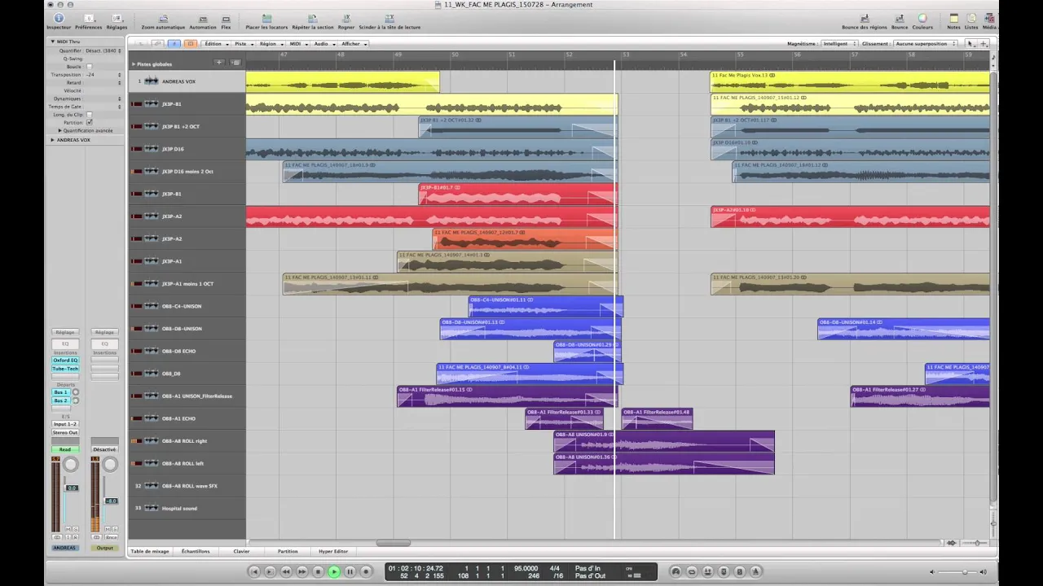Click the Forward button in transport
1043x586 pixels.
point(302,572)
